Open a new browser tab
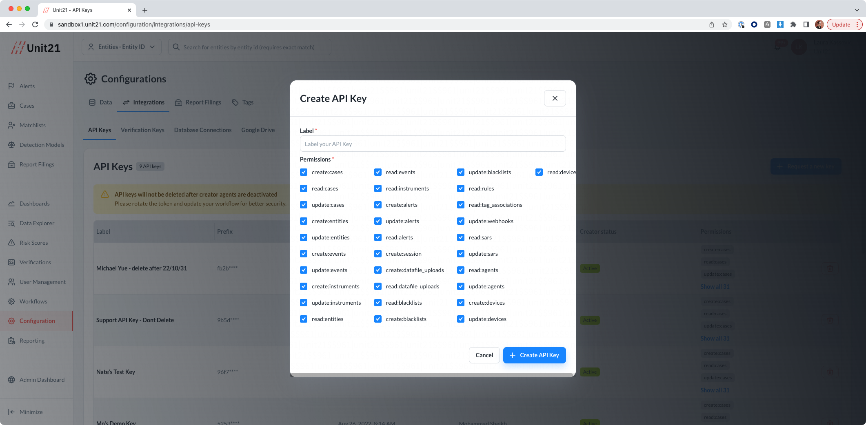The width and height of the screenshot is (866, 425). point(145,10)
